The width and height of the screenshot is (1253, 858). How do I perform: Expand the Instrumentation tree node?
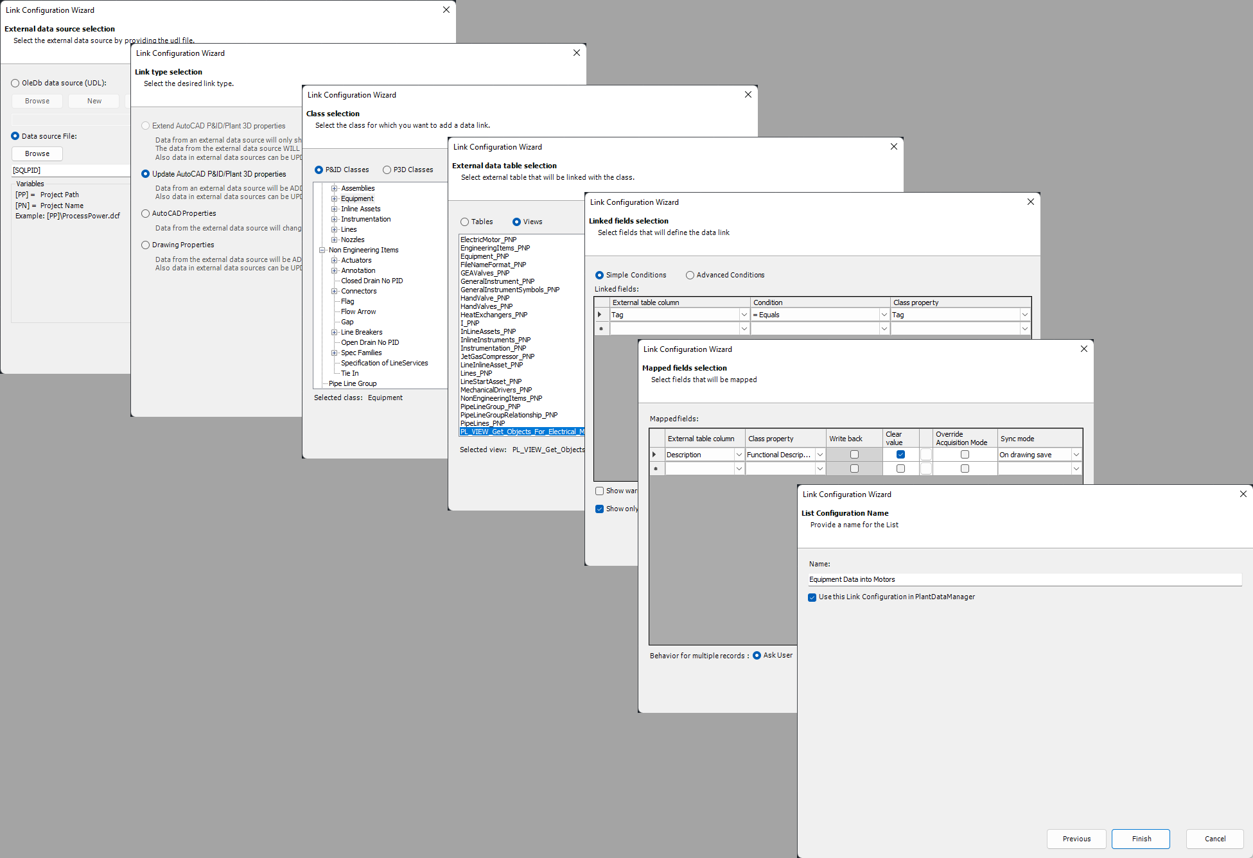[x=334, y=220]
